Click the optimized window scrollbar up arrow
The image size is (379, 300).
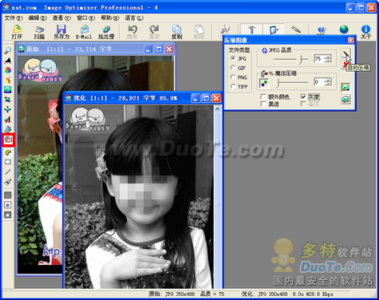coord(217,109)
